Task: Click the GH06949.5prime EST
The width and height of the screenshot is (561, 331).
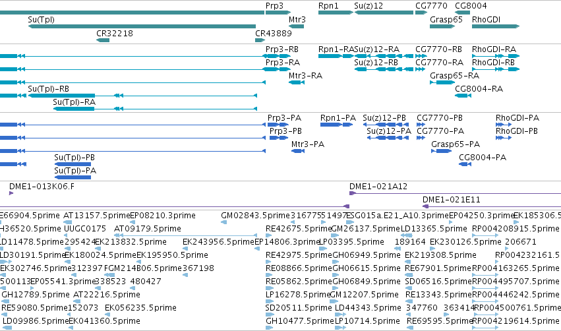Action: [x=336, y=262]
